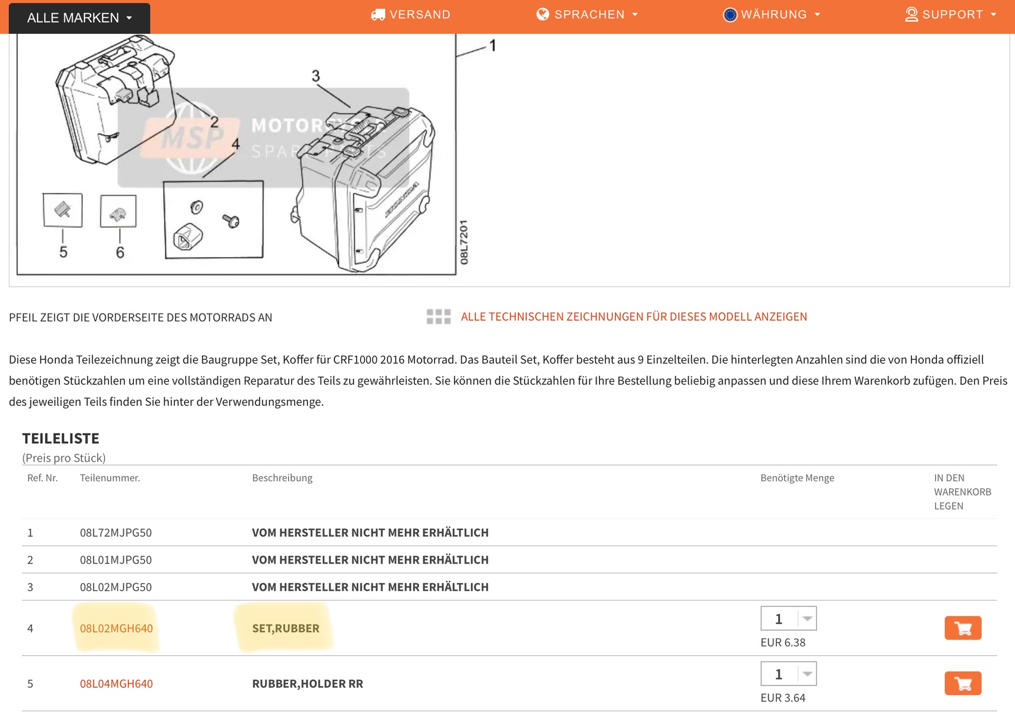1015x714 pixels.
Task: Click the Support headset icon
Action: pyautogui.click(x=911, y=14)
